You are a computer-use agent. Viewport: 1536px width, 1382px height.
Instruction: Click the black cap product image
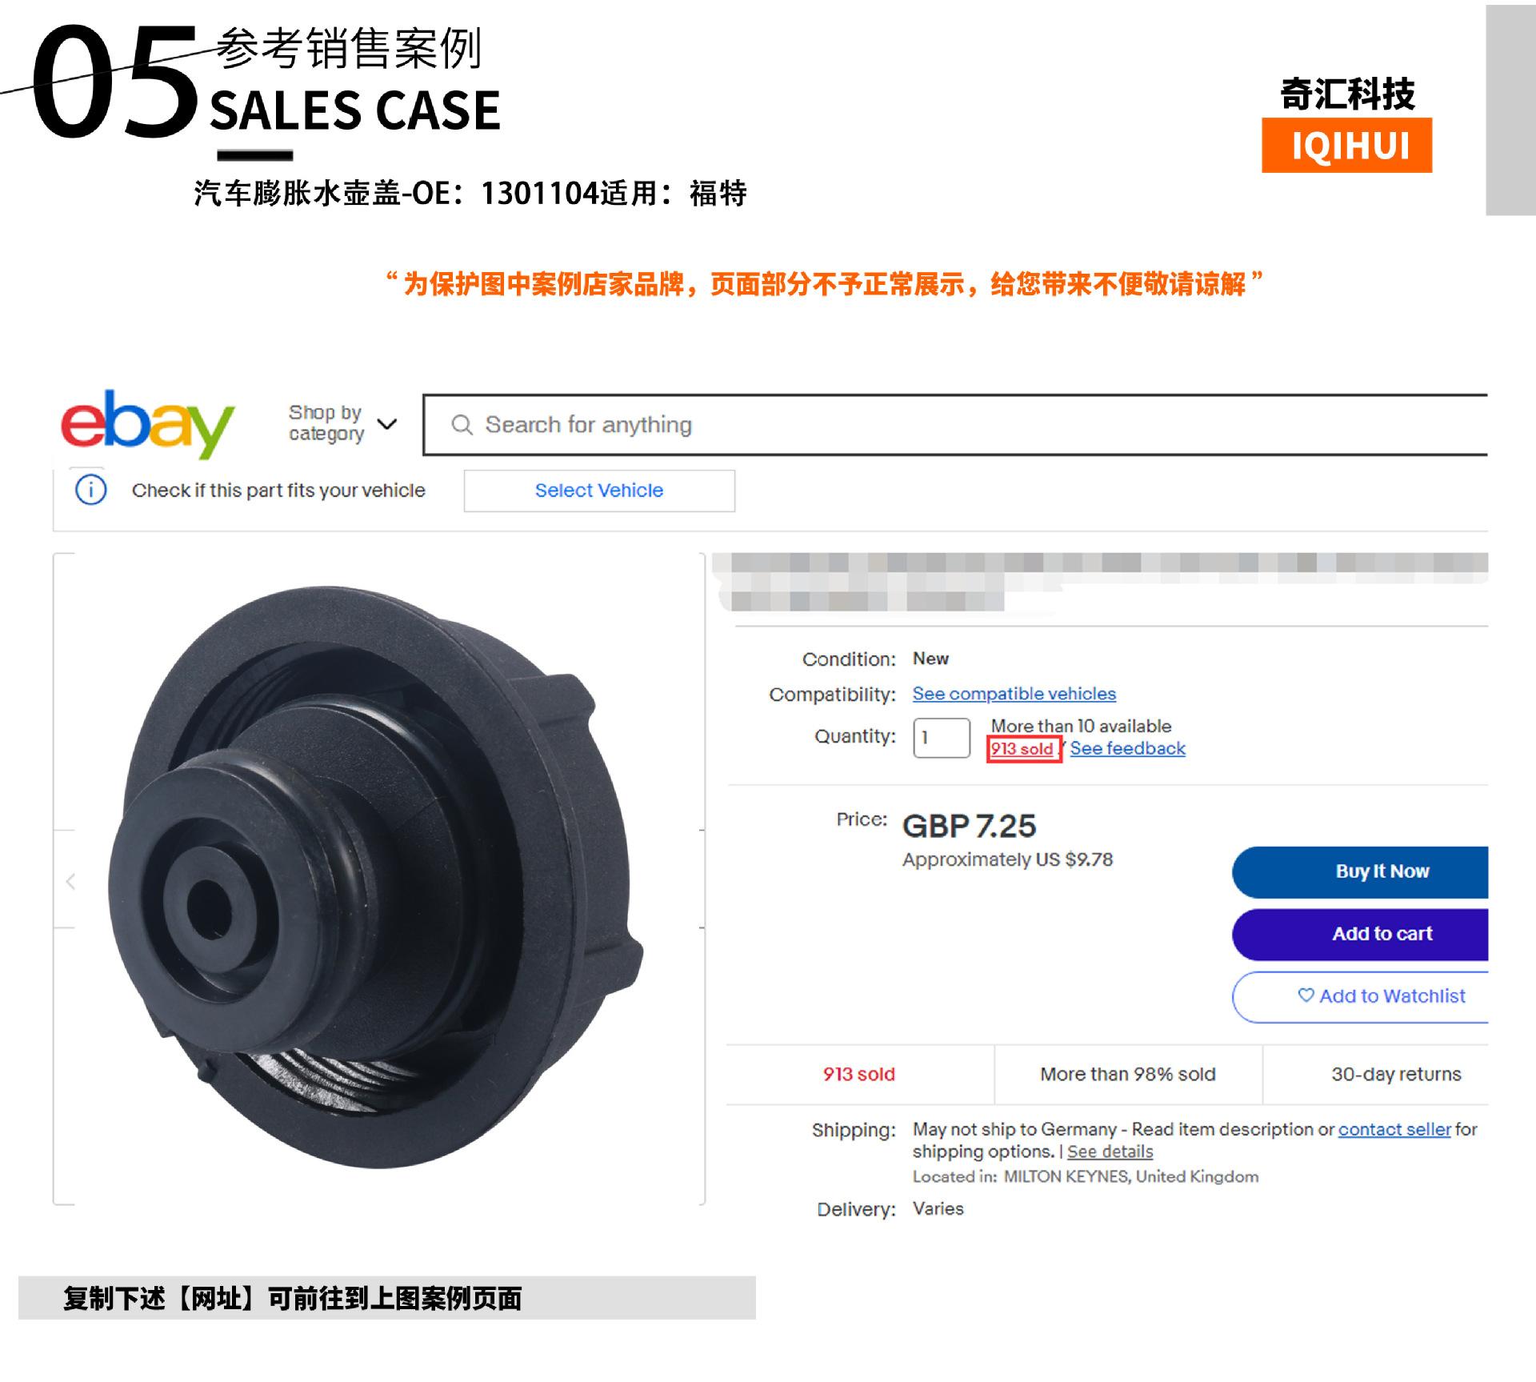pyautogui.click(x=376, y=876)
